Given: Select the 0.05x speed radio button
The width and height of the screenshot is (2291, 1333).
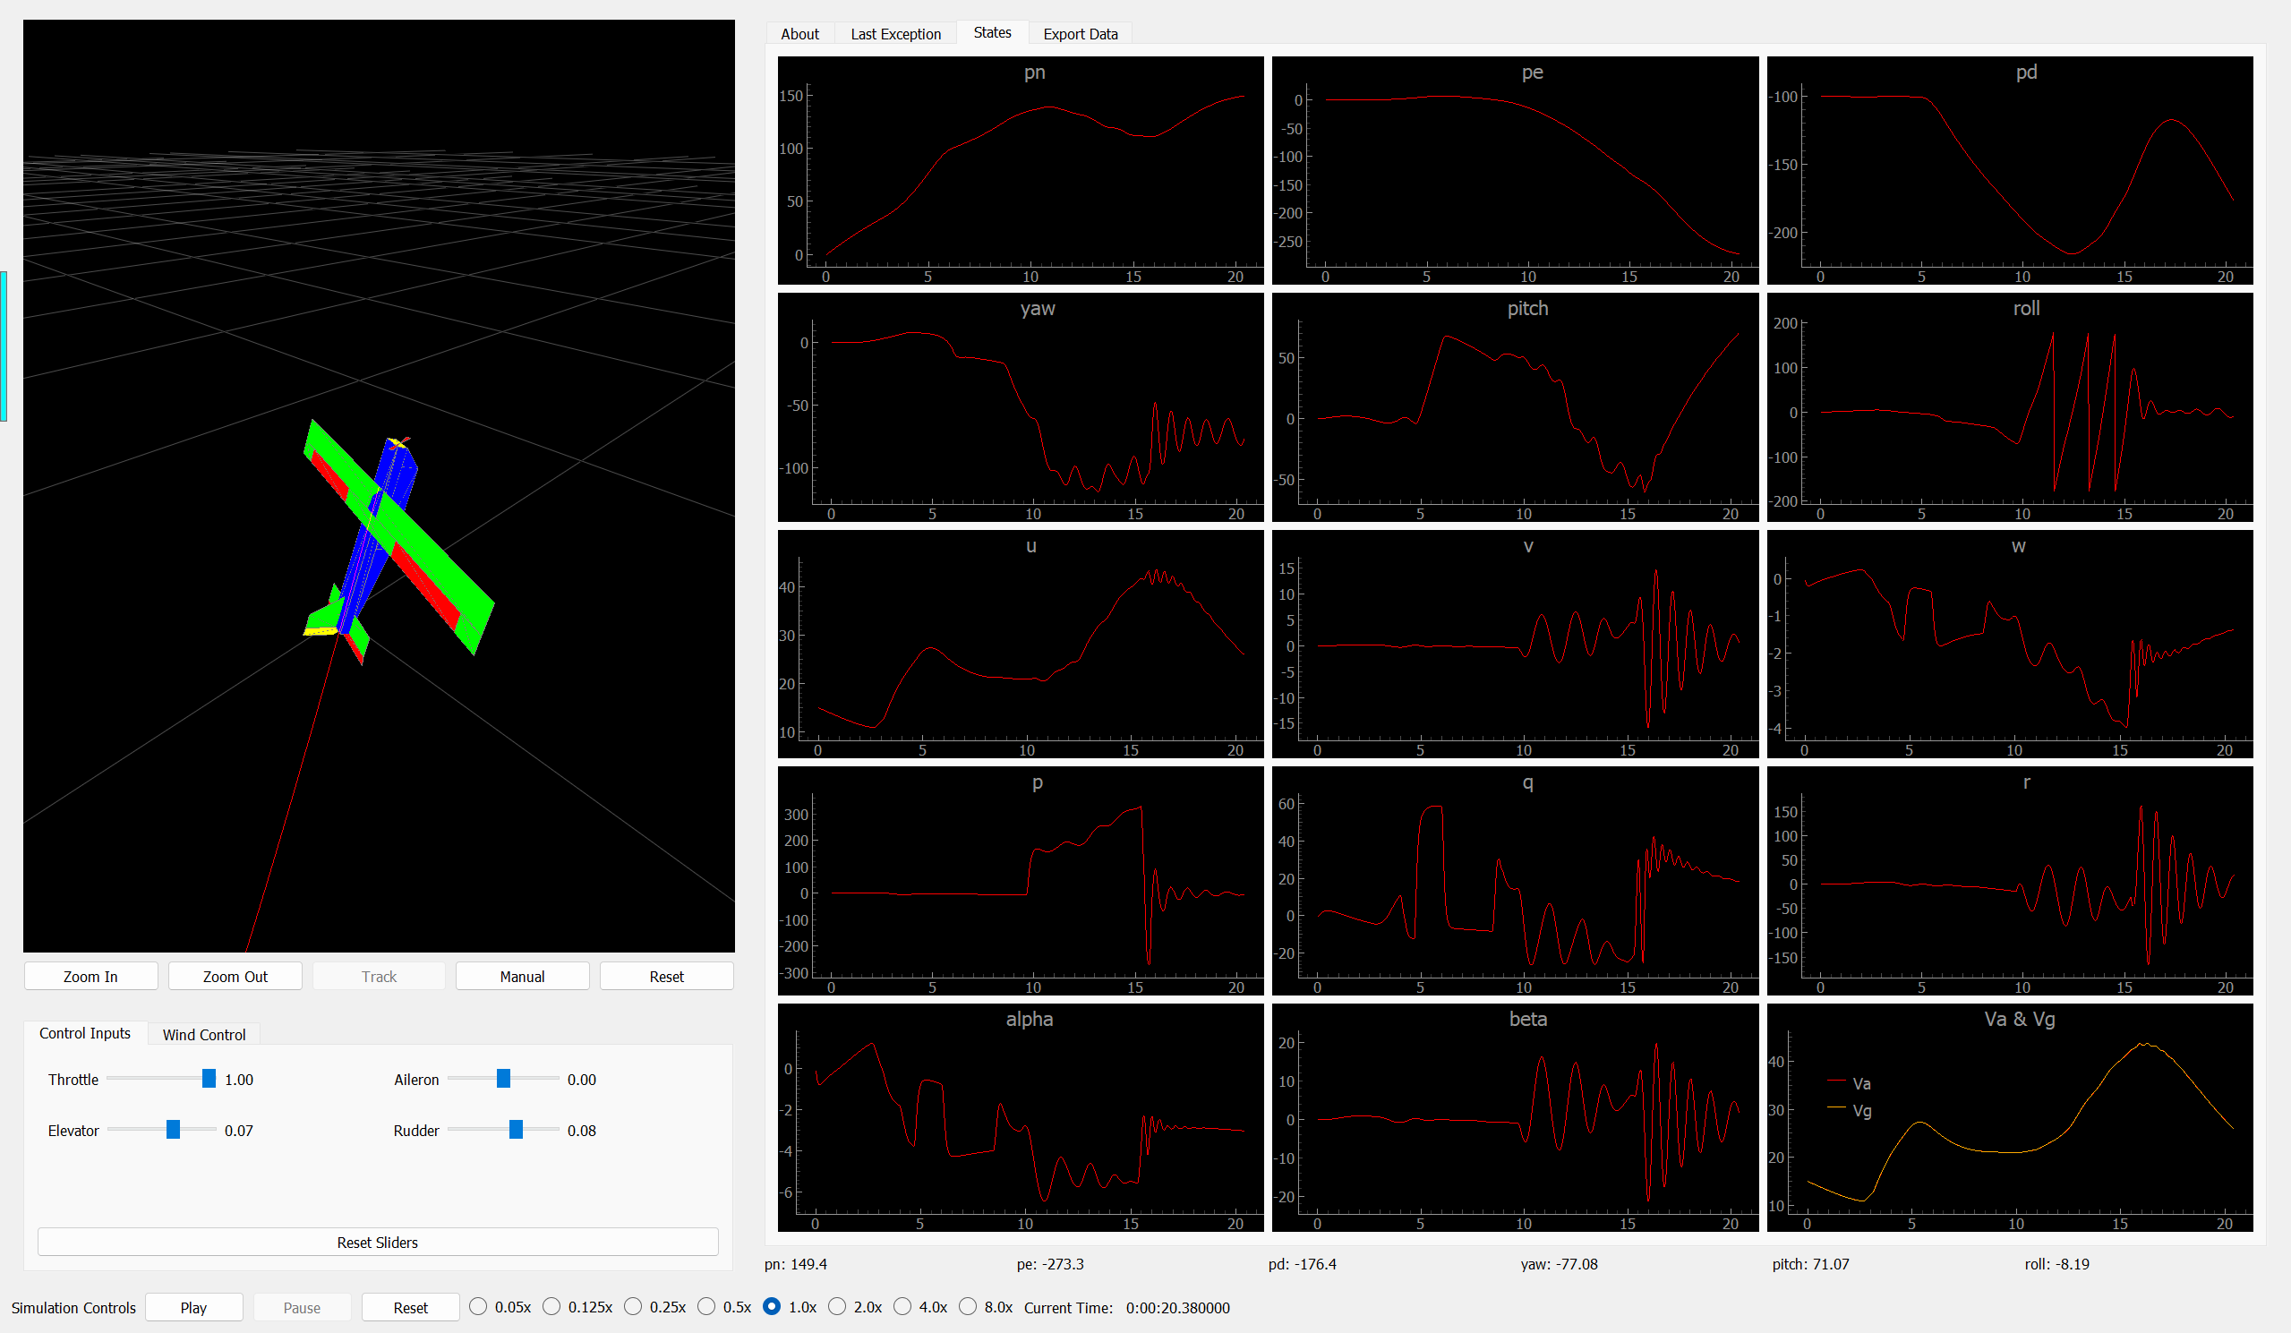Looking at the screenshot, I should 478,1307.
